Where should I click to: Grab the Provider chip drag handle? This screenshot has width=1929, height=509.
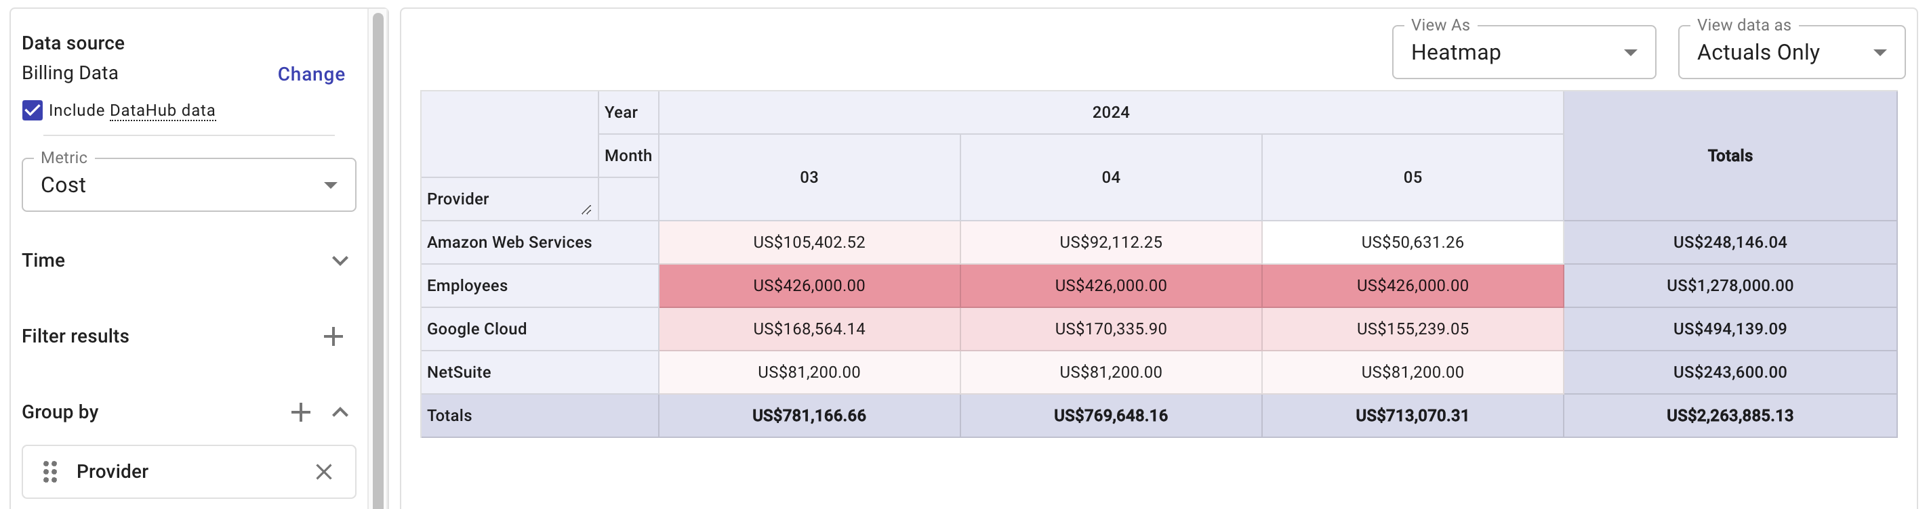pyautogui.click(x=50, y=472)
